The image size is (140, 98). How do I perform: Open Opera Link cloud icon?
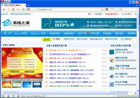(8, 96)
